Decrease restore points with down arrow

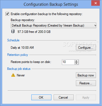click(76, 63)
